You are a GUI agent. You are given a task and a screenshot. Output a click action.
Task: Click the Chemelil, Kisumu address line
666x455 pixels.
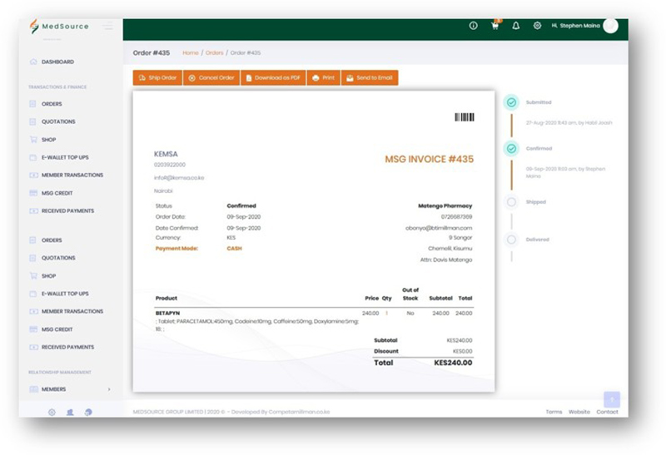click(x=450, y=249)
